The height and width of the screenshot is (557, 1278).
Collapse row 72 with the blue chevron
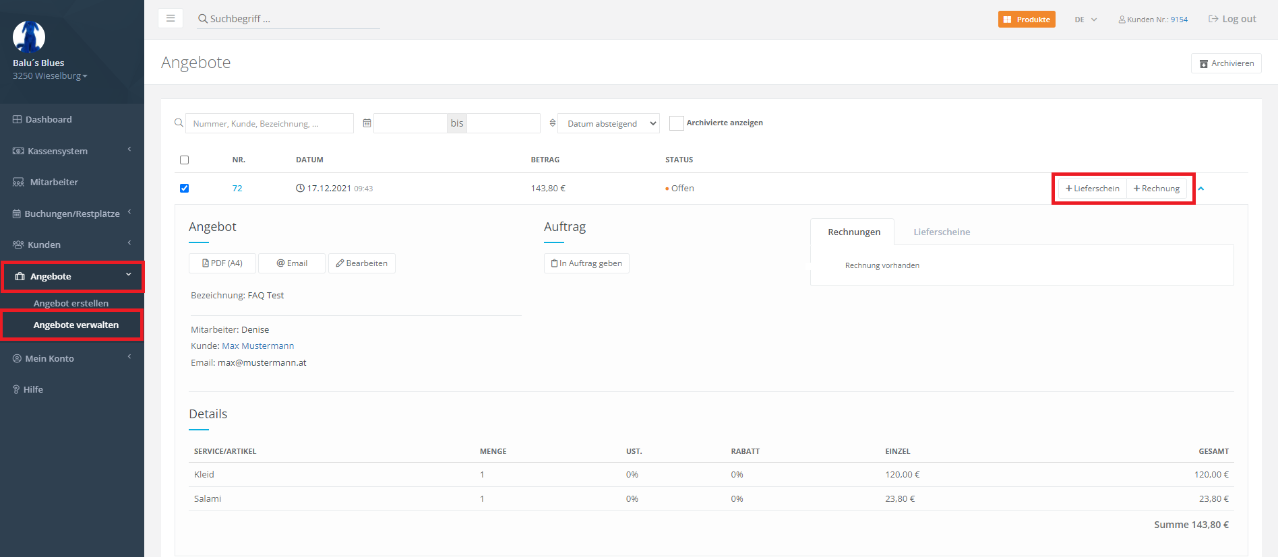click(1200, 189)
